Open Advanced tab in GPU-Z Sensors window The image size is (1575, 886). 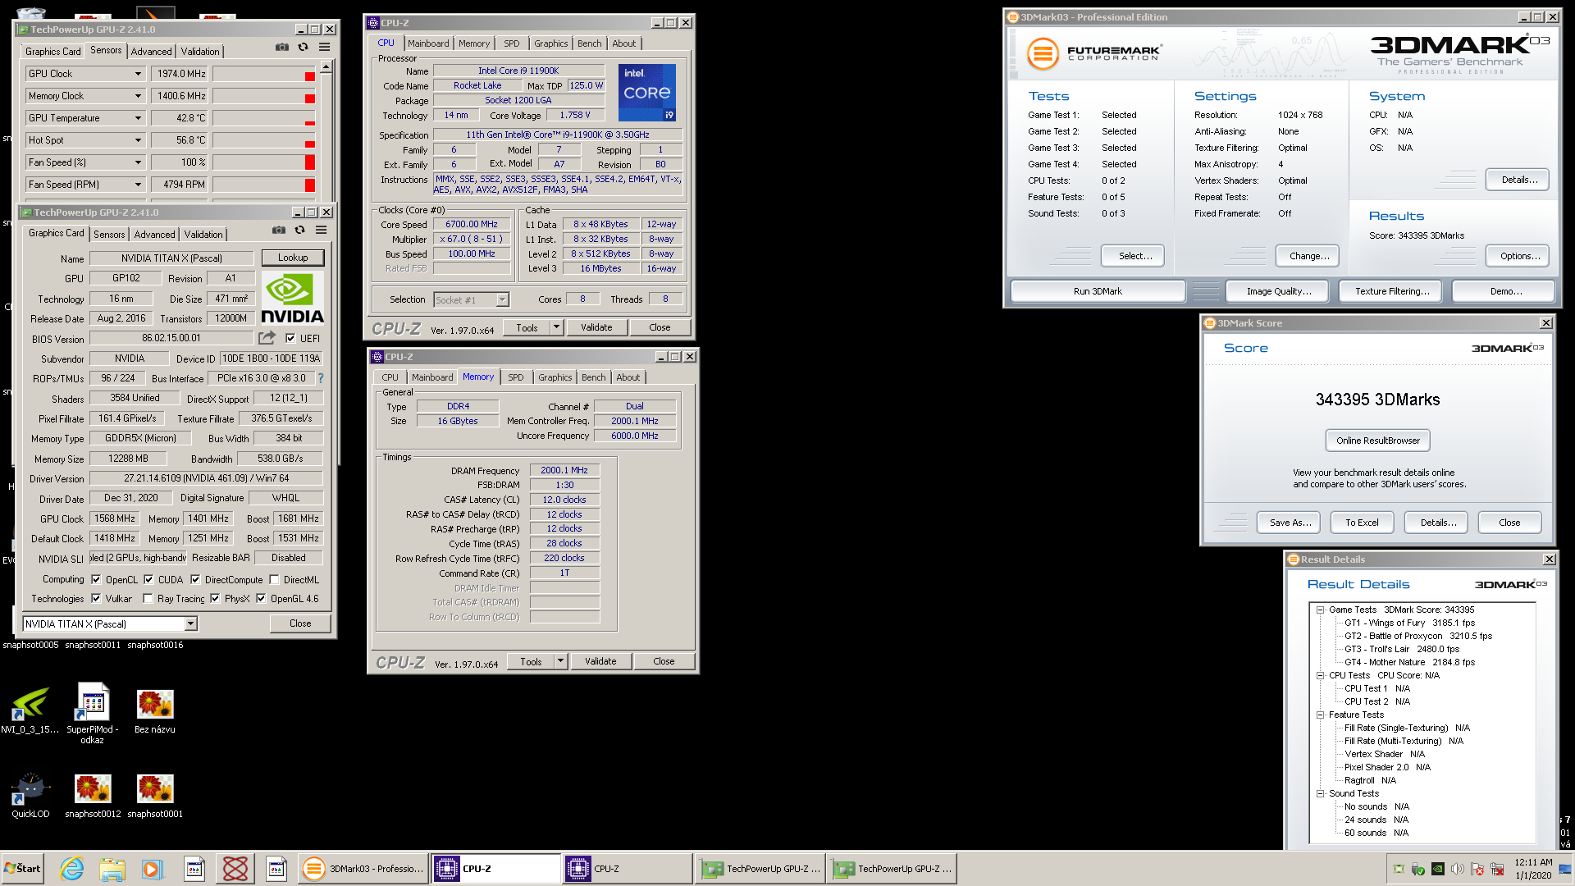[x=152, y=51]
